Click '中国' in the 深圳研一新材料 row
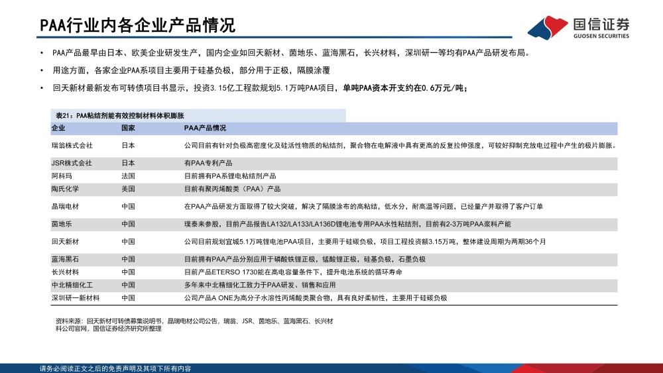Image resolution: width=663 pixels, height=373 pixels. (128, 298)
